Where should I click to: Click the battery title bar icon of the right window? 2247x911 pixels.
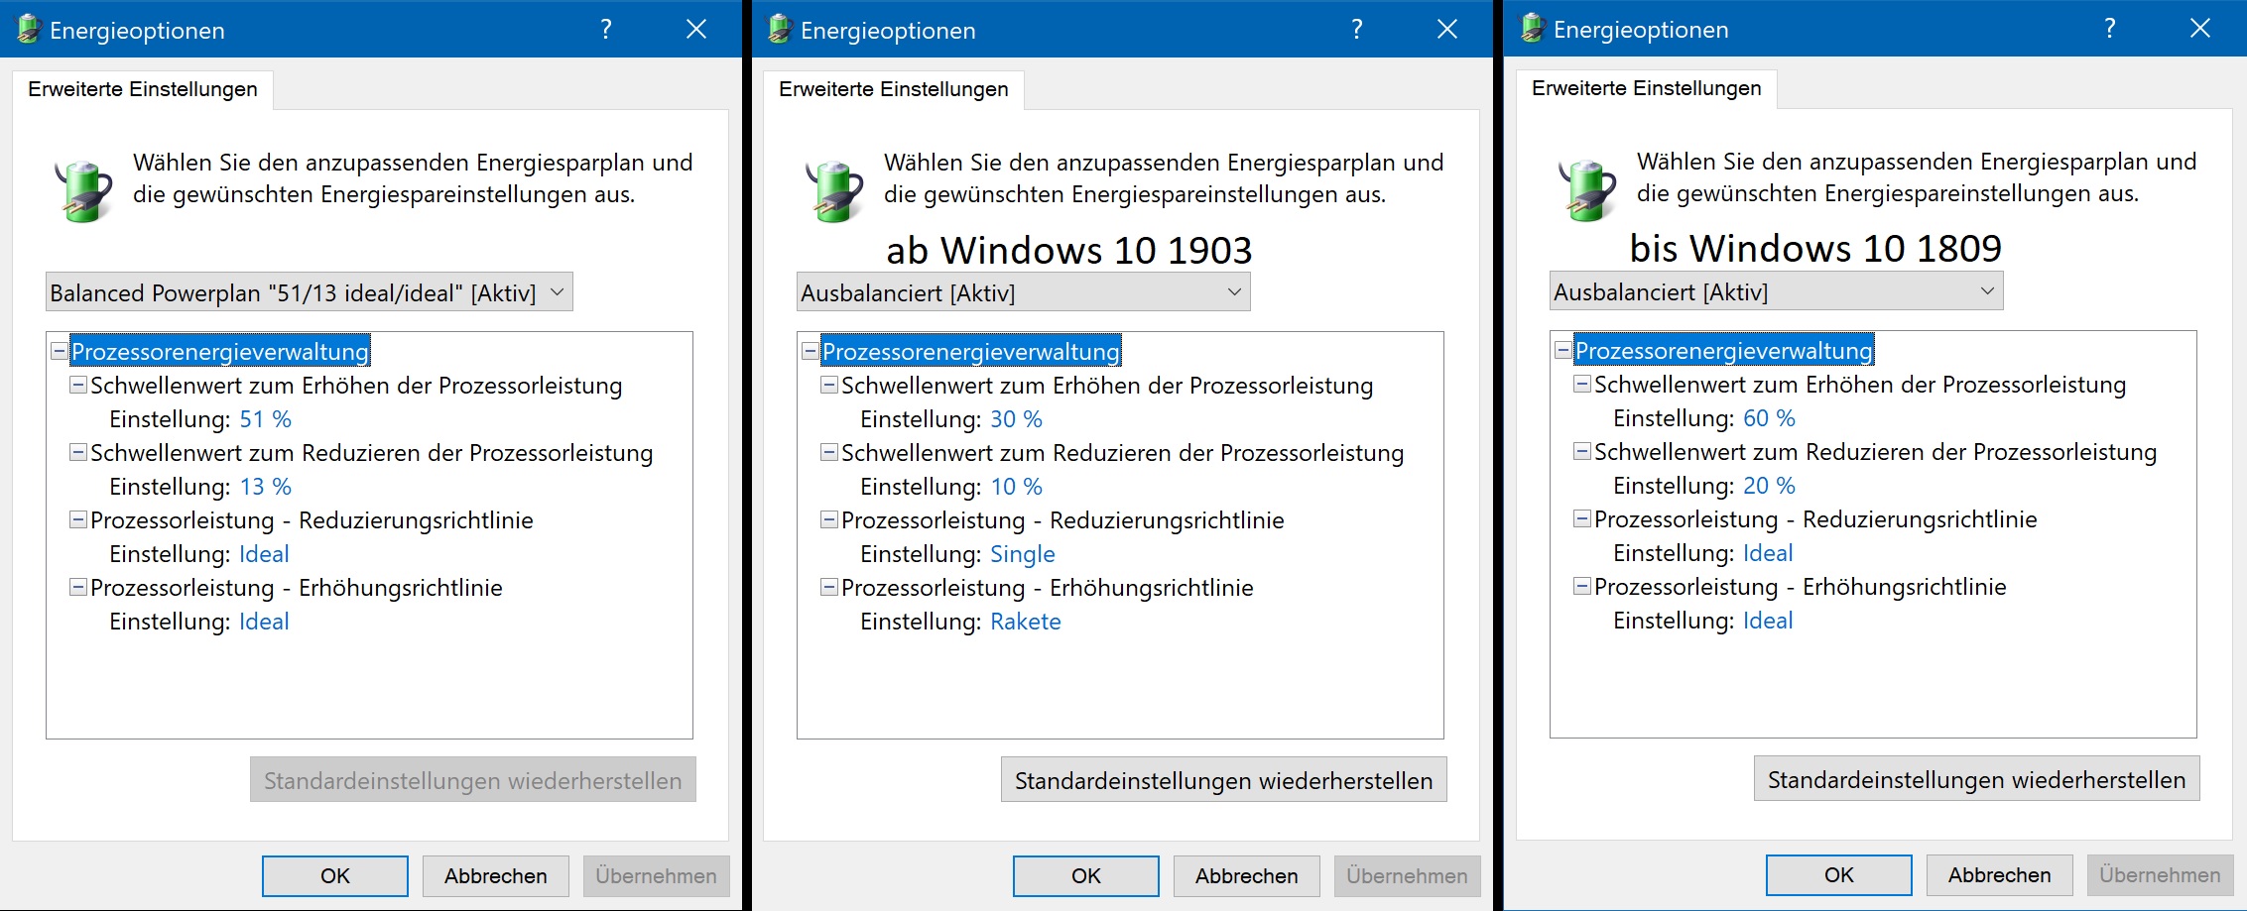click(x=1533, y=28)
